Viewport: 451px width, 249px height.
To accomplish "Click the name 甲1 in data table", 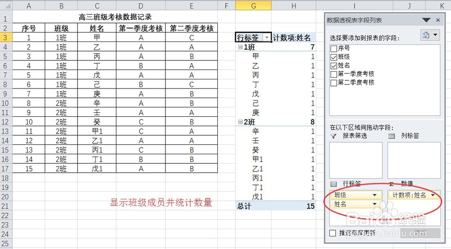I will point(97,131).
